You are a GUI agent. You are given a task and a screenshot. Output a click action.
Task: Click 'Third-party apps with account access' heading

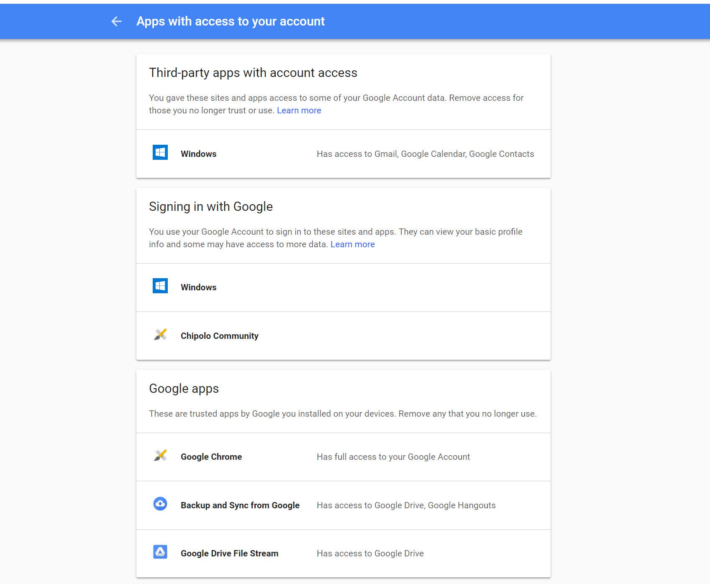pos(253,73)
